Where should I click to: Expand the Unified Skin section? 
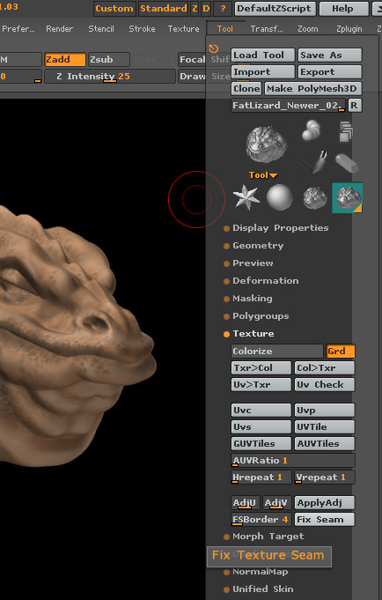pyautogui.click(x=262, y=589)
